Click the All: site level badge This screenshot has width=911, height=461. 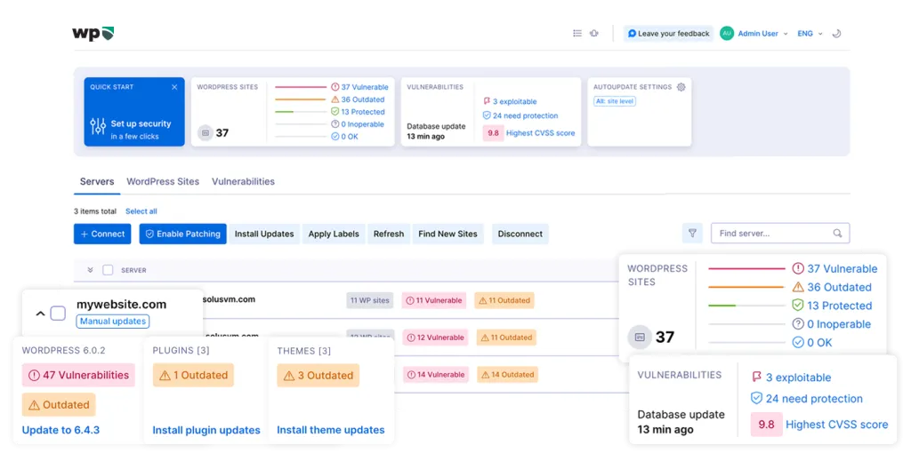click(x=615, y=101)
